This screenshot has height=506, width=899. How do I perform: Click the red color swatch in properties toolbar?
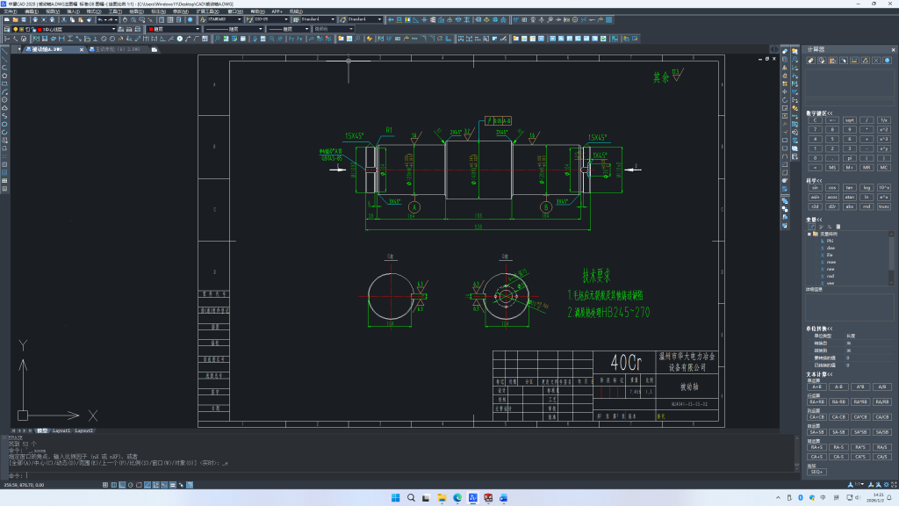[150, 29]
